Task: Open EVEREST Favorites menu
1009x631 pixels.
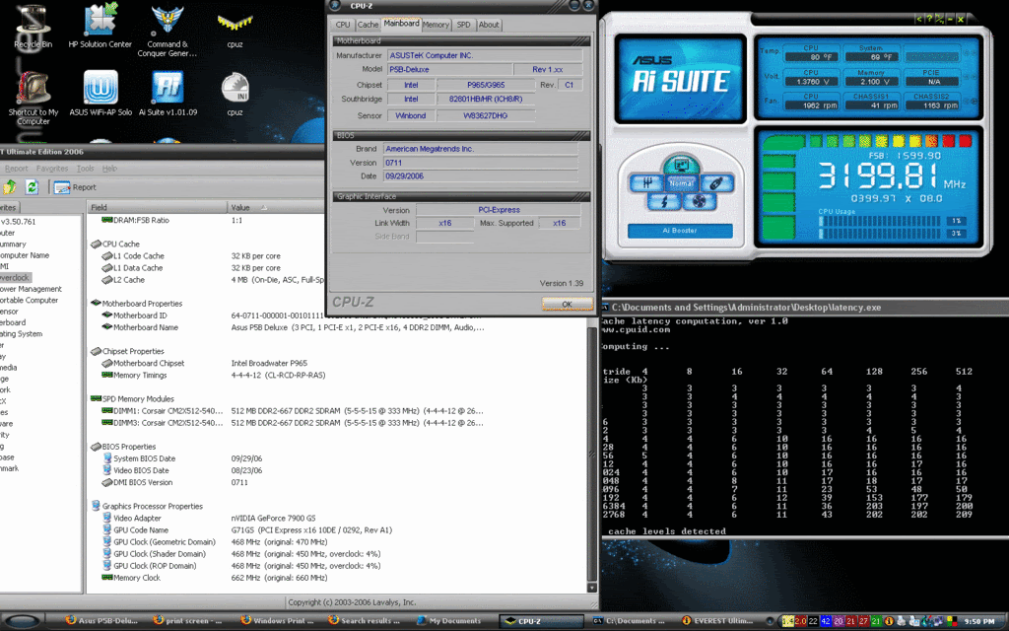Action: click(x=52, y=169)
